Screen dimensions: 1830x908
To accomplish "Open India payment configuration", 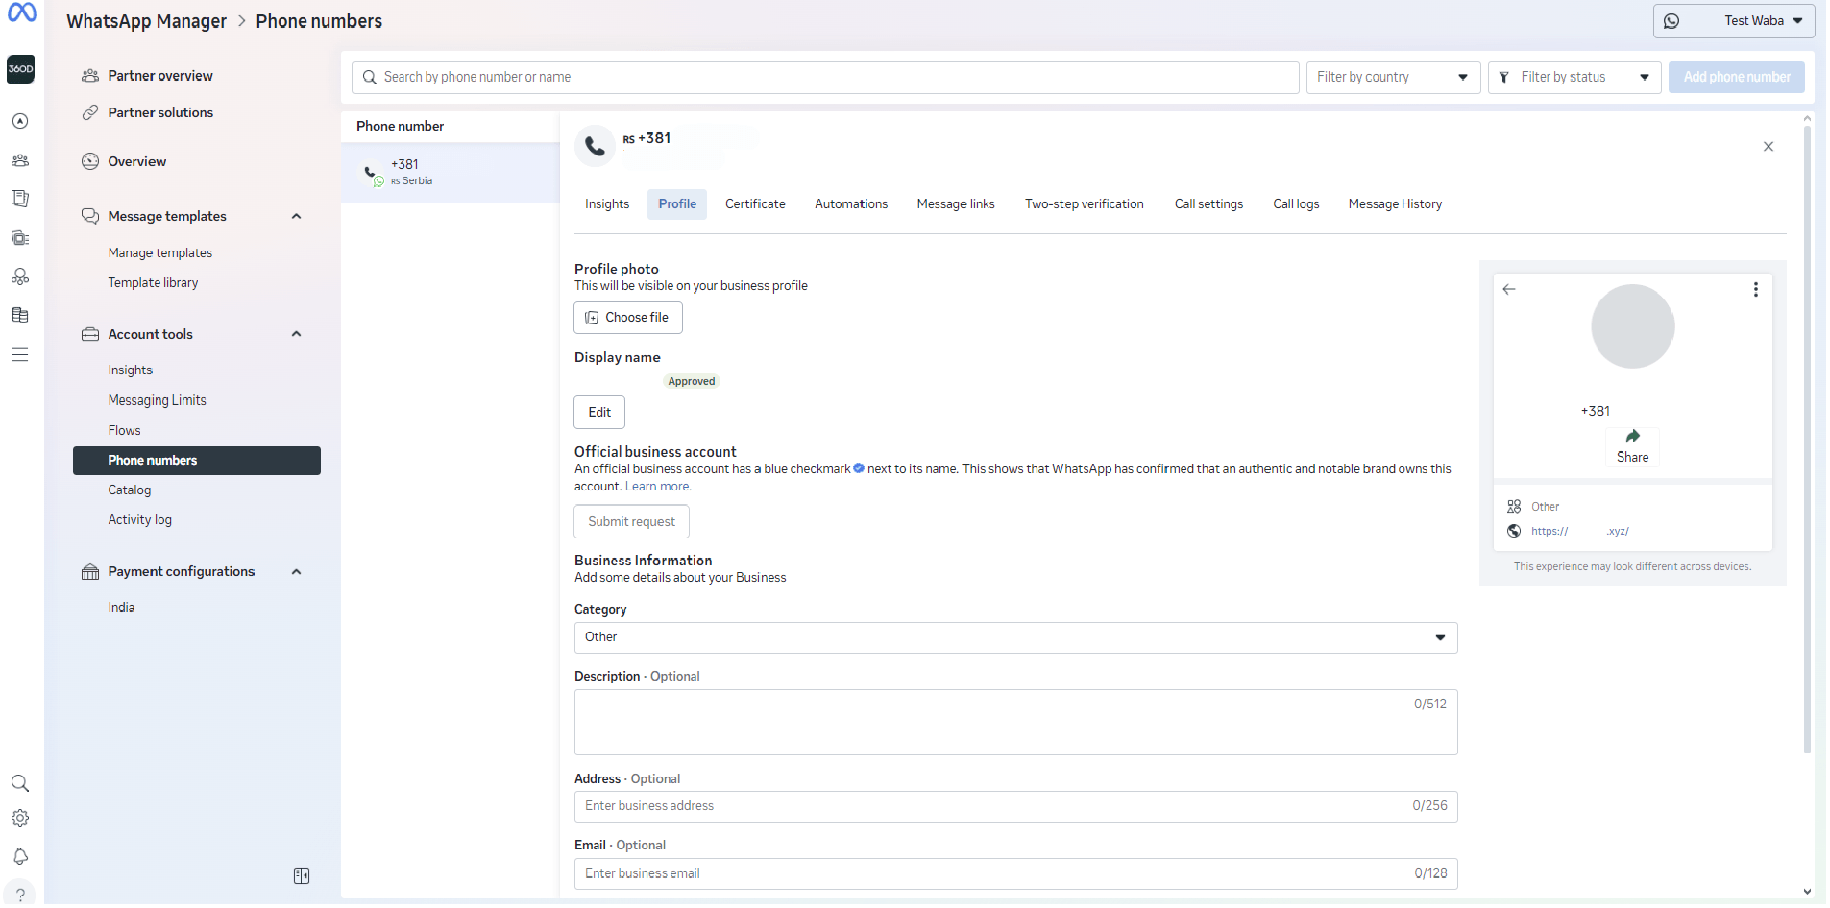I will [121, 608].
